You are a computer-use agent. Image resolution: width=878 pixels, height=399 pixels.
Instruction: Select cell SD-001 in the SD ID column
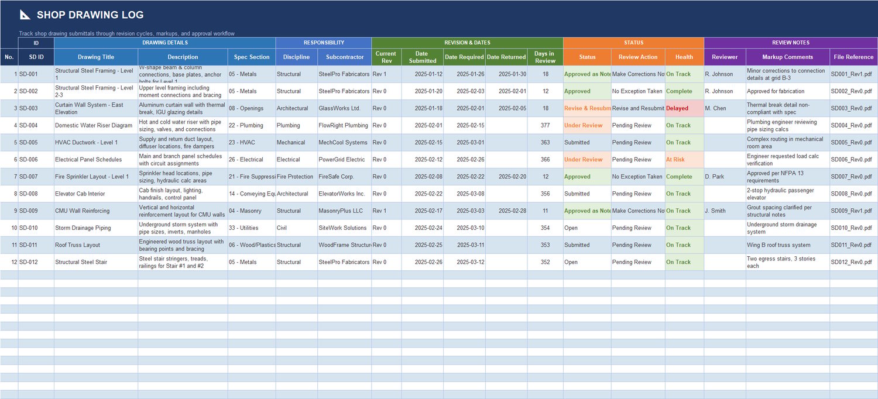point(36,74)
